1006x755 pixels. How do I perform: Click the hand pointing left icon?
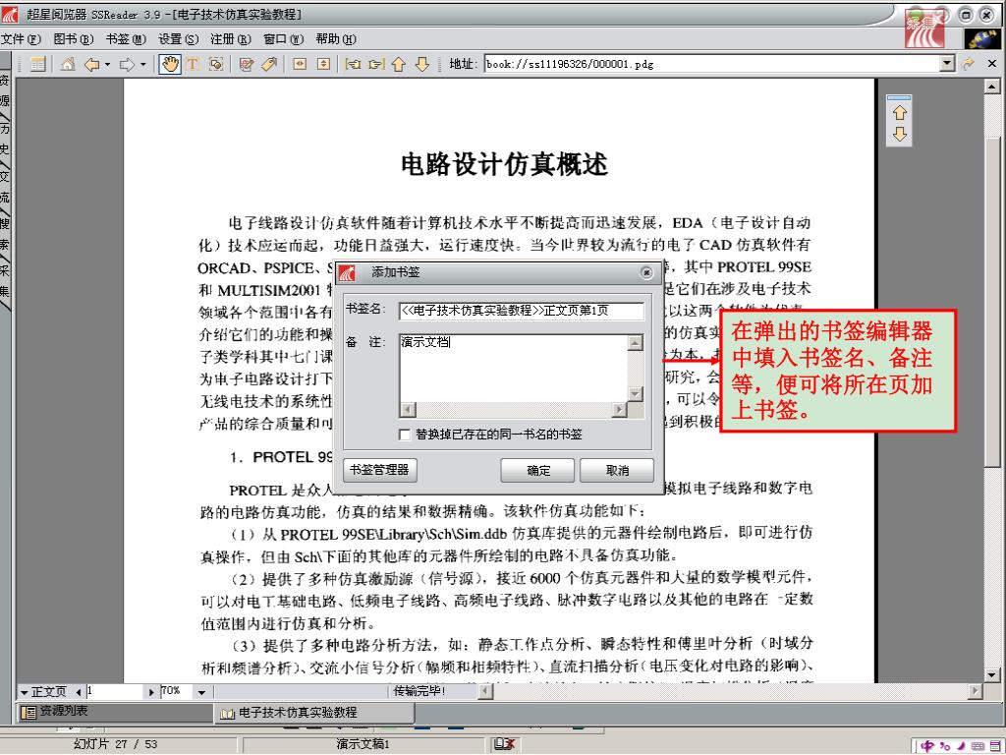tap(353, 64)
